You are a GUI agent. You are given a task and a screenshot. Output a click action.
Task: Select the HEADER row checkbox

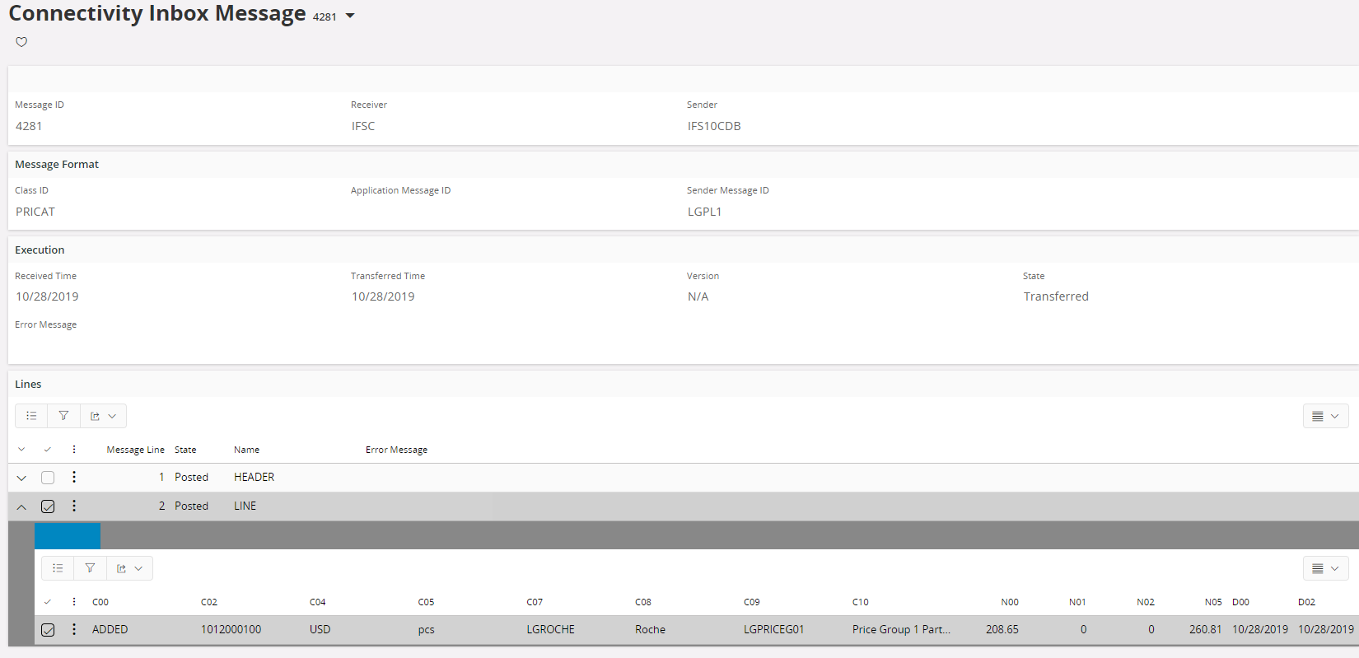coord(48,478)
